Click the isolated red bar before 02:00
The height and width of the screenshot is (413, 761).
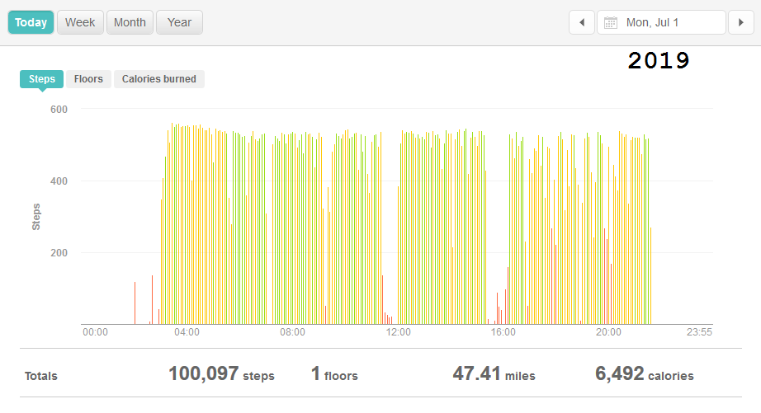[x=135, y=303]
